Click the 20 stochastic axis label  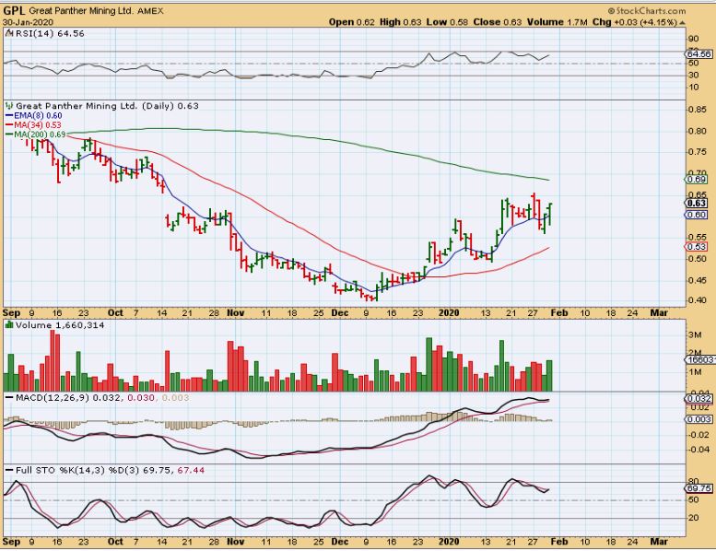click(693, 518)
